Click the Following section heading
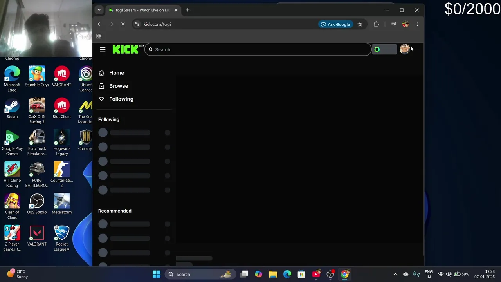Viewport: 501px width, 282px height. [x=109, y=119]
